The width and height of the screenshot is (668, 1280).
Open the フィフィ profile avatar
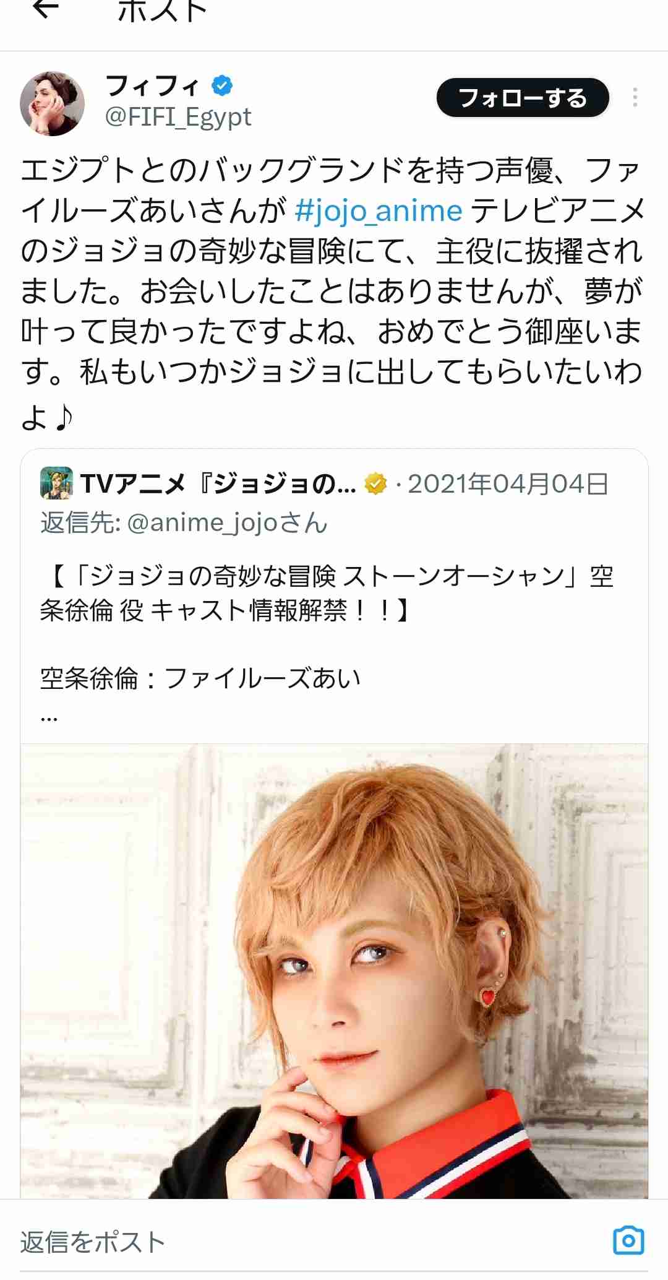53,103
